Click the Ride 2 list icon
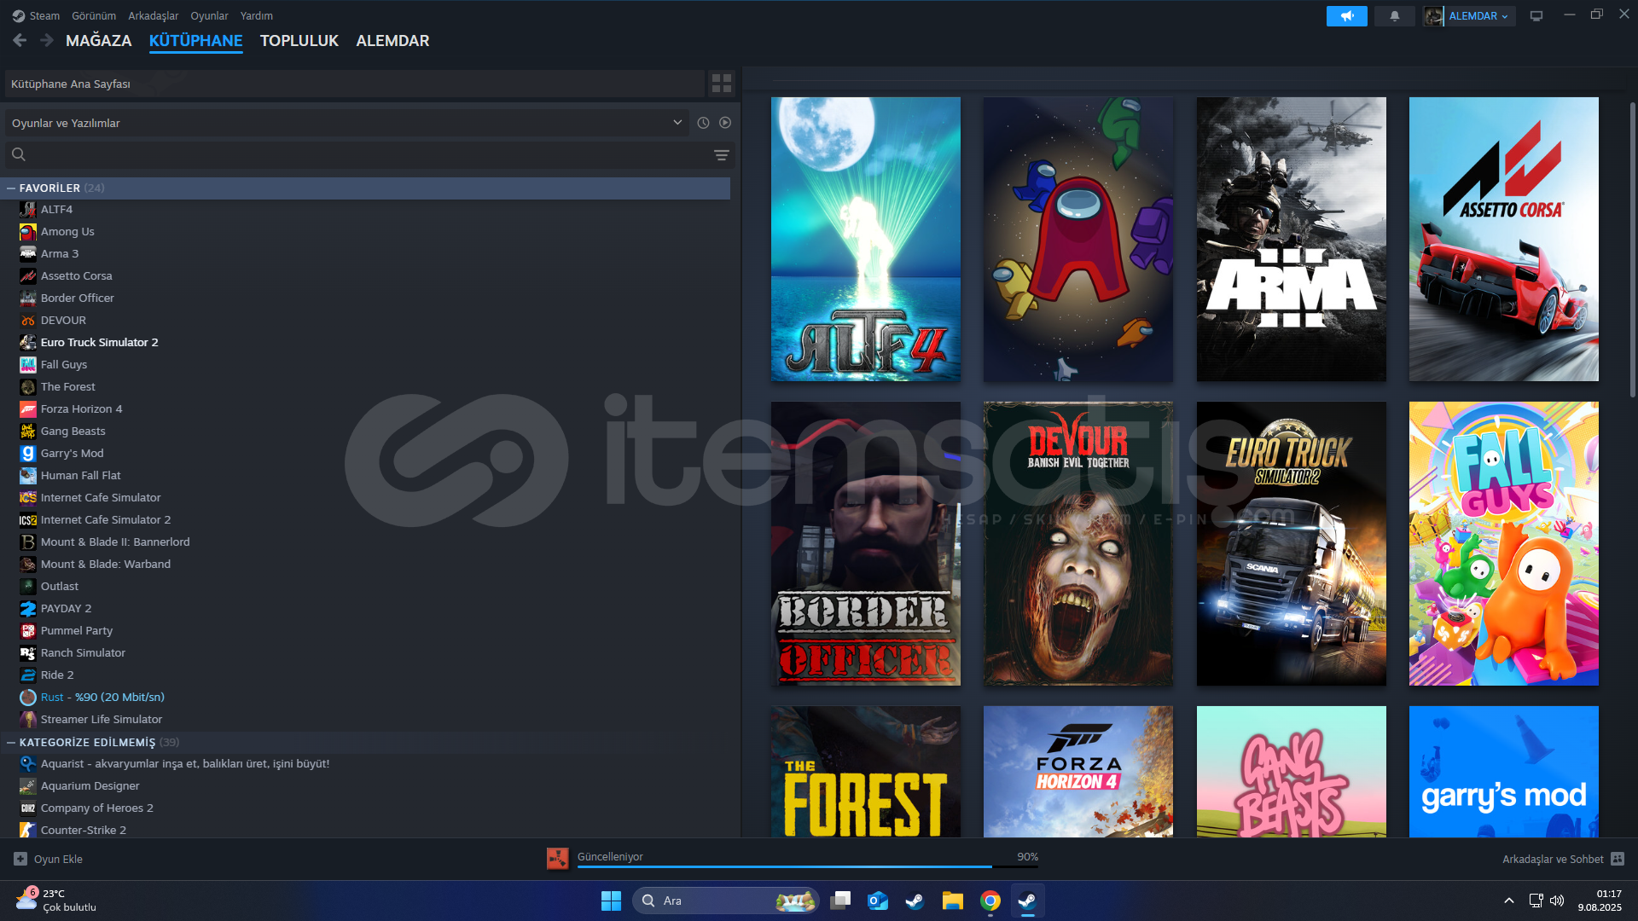This screenshot has height=921, width=1638. click(28, 675)
